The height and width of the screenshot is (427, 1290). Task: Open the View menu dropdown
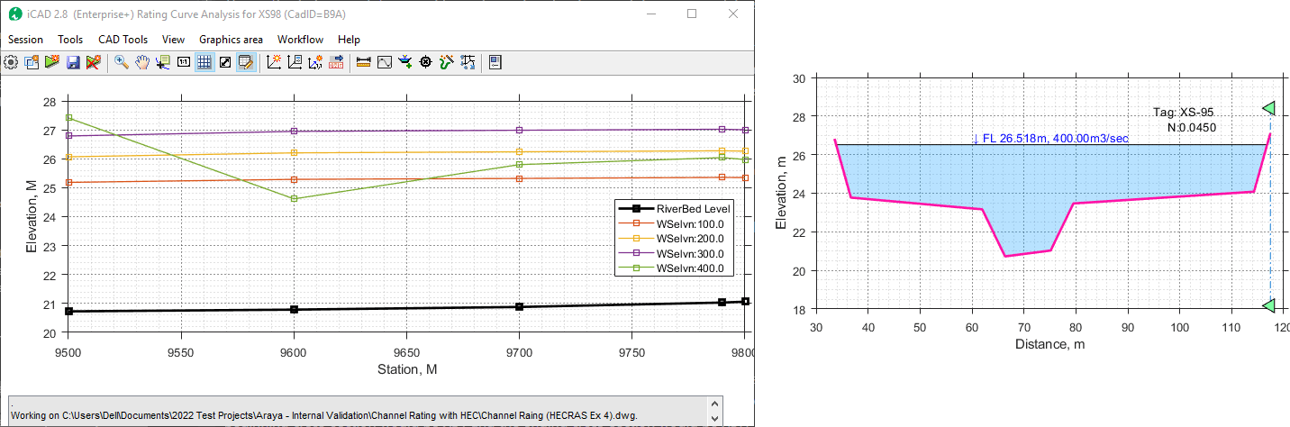(173, 40)
